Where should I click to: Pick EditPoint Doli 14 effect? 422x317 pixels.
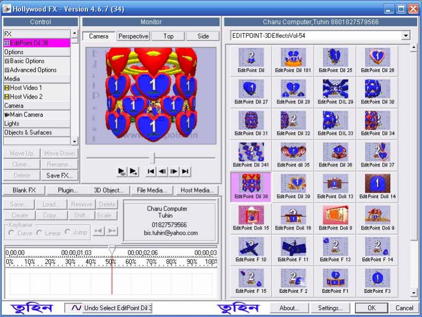pos(377,187)
